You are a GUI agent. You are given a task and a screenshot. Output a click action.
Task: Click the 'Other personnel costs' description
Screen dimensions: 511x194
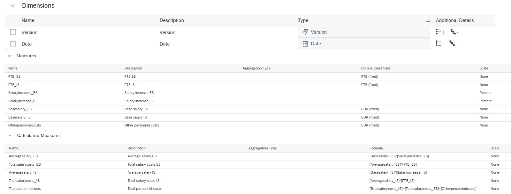pyautogui.click(x=141, y=125)
